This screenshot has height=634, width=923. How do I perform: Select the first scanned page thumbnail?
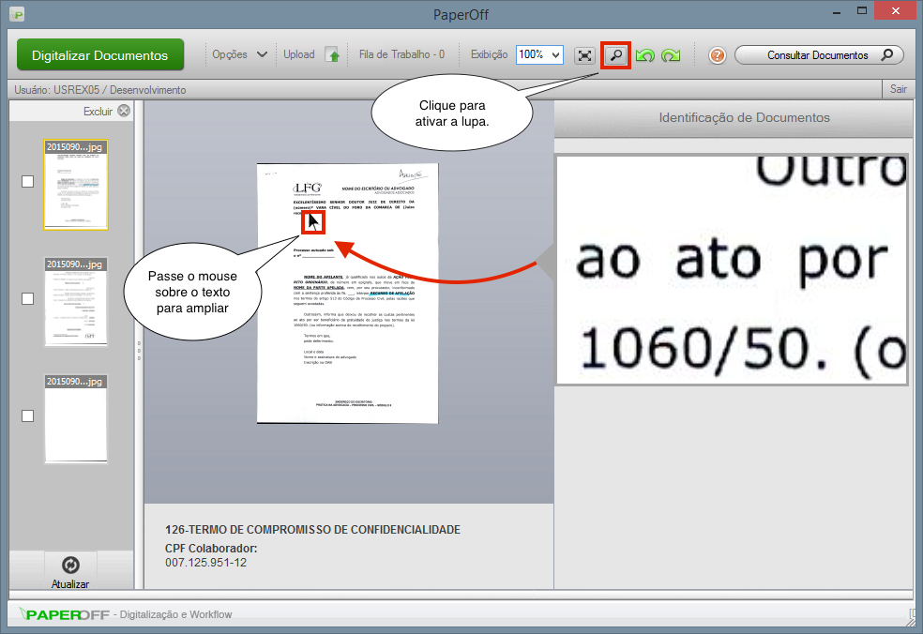(x=76, y=184)
